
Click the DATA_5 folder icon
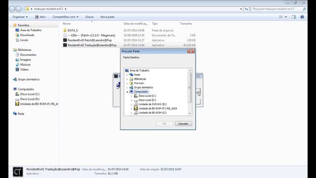tap(65, 30)
